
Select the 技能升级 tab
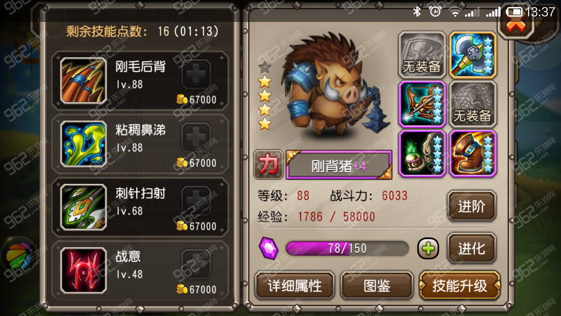tap(459, 286)
